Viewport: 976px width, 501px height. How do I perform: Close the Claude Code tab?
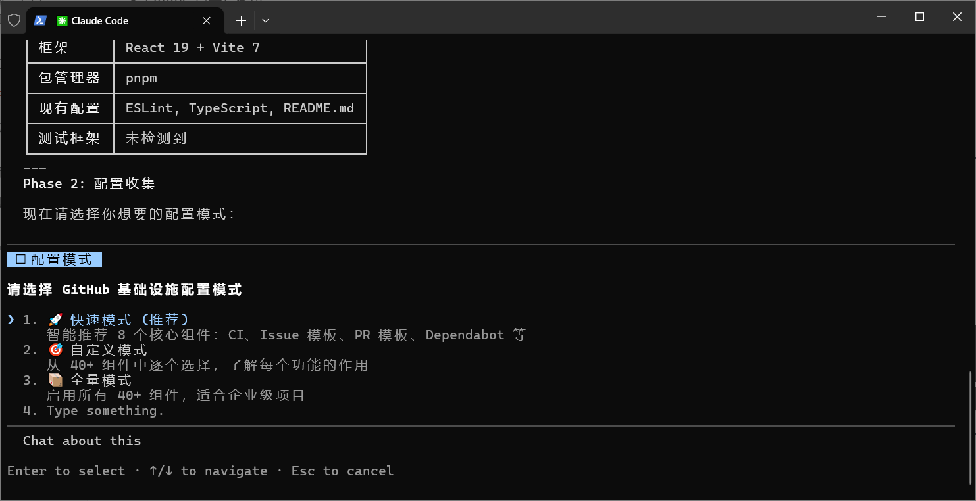coord(206,20)
